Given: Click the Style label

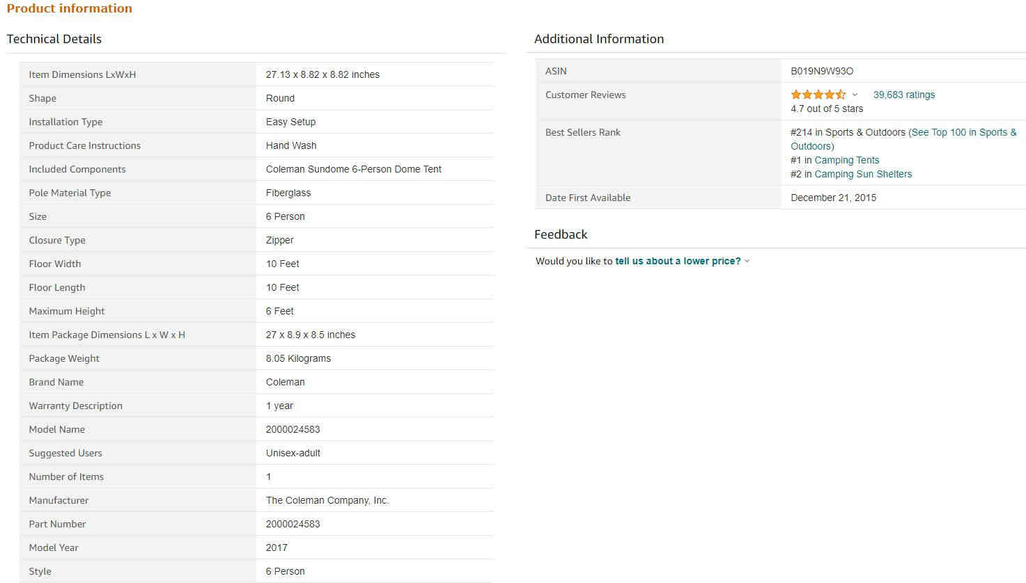Looking at the screenshot, I should pyautogui.click(x=40, y=571).
